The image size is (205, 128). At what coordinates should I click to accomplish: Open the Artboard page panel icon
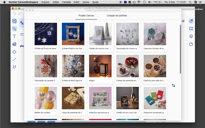click(x=191, y=44)
